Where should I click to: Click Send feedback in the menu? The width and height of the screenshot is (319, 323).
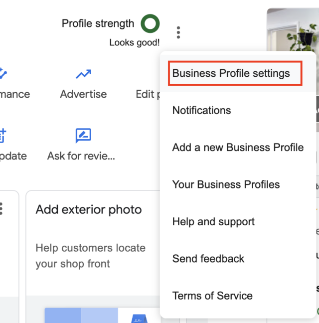(x=208, y=259)
